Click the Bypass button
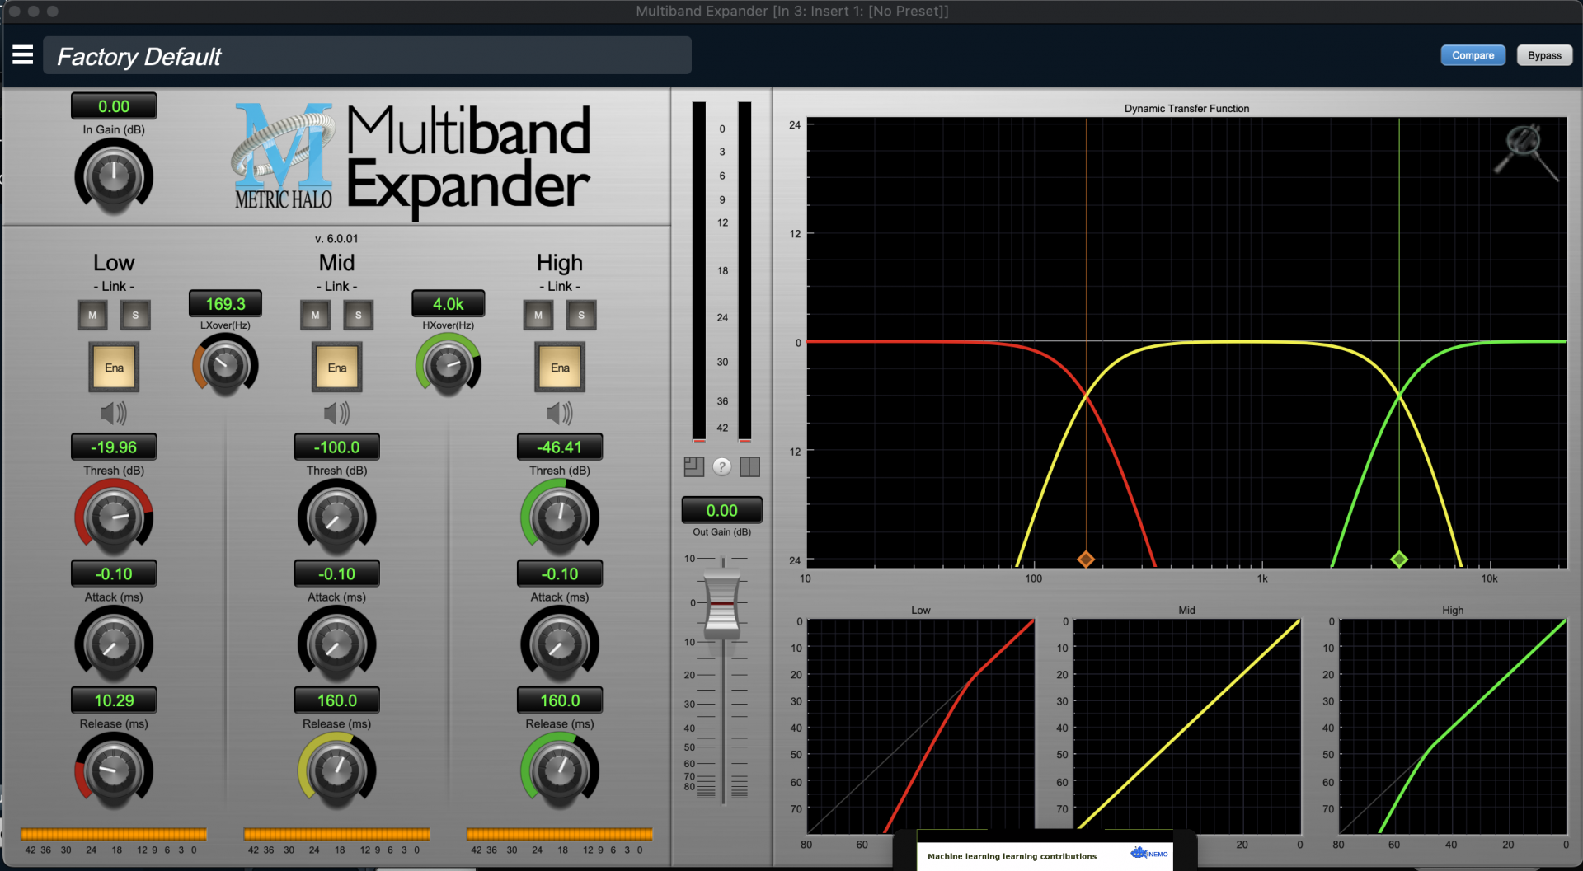 [x=1544, y=55]
